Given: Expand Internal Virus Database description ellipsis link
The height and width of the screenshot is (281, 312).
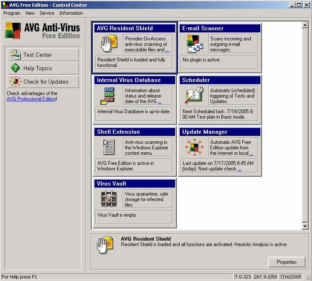Looking at the screenshot, I should (160, 102).
